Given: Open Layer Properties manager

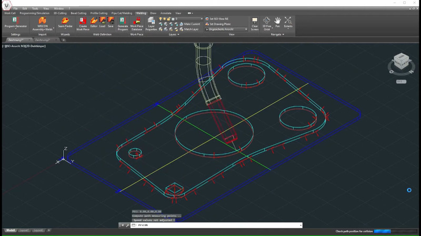Looking at the screenshot, I should tap(151, 24).
